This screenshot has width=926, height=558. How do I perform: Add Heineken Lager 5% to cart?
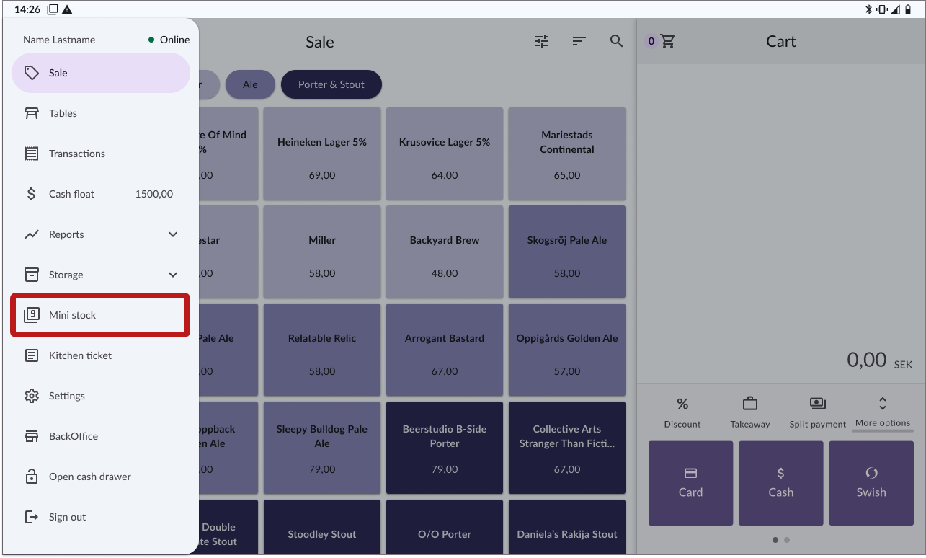pyautogui.click(x=322, y=154)
